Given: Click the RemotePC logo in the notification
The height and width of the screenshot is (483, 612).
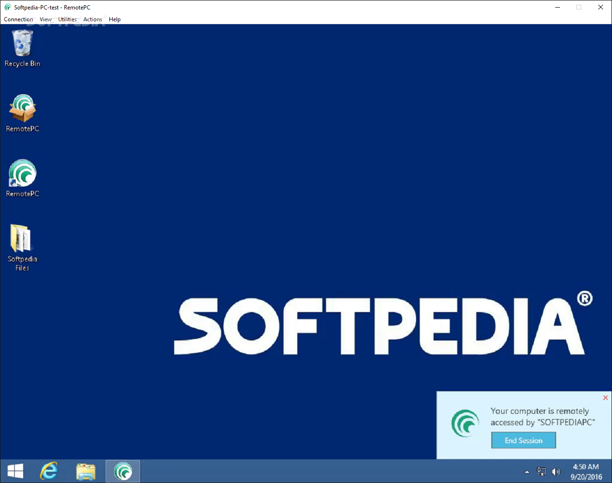Looking at the screenshot, I should (465, 423).
